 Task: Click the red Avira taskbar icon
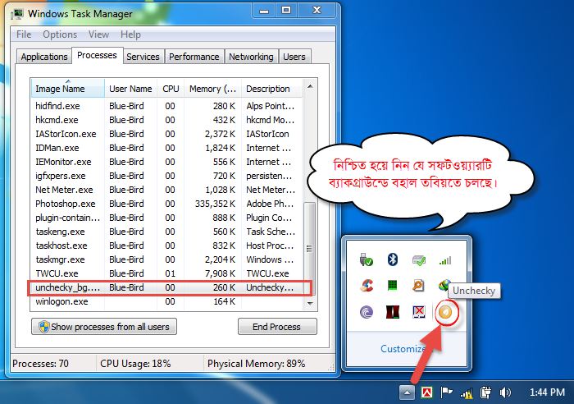pyautogui.click(x=427, y=393)
